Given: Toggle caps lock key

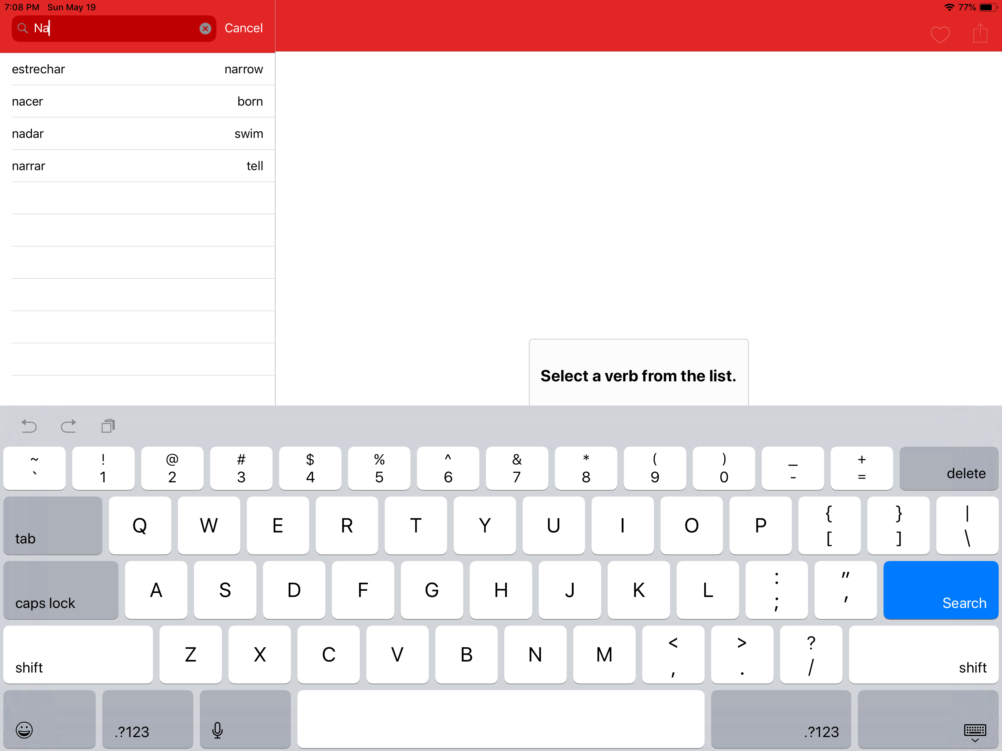Looking at the screenshot, I should click(61, 590).
